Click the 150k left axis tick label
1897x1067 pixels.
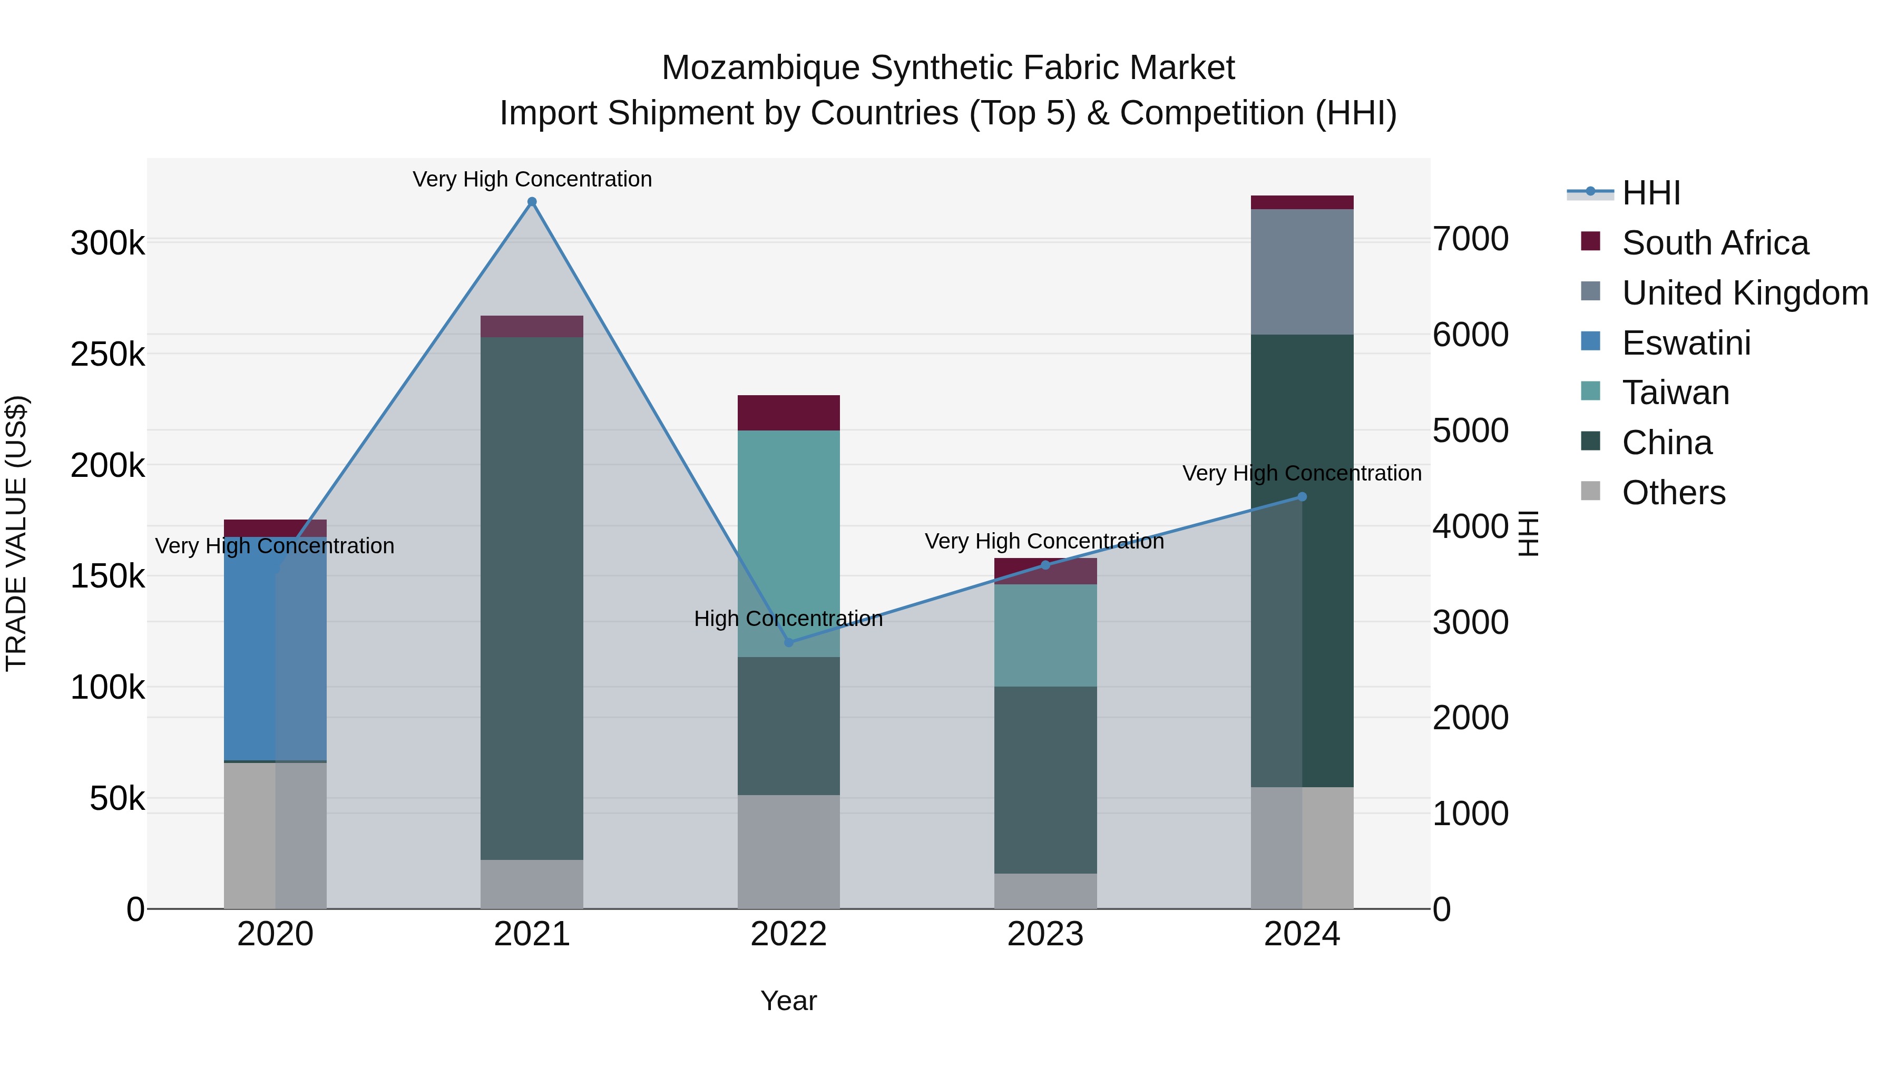[x=107, y=576]
